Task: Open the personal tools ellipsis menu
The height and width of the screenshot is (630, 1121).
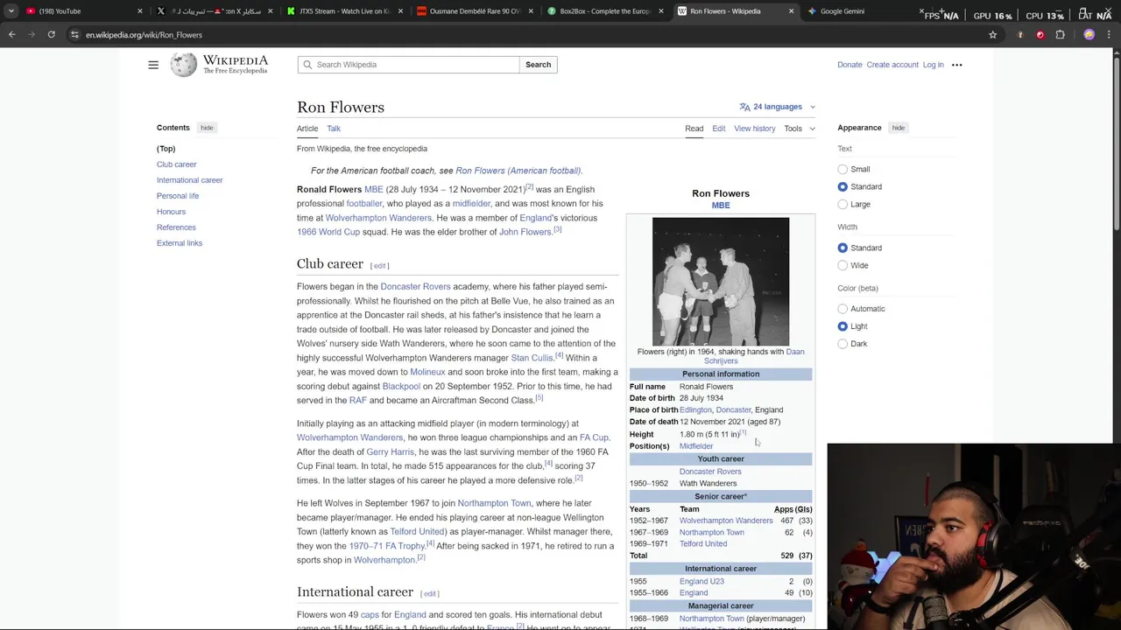Action: 956,65
